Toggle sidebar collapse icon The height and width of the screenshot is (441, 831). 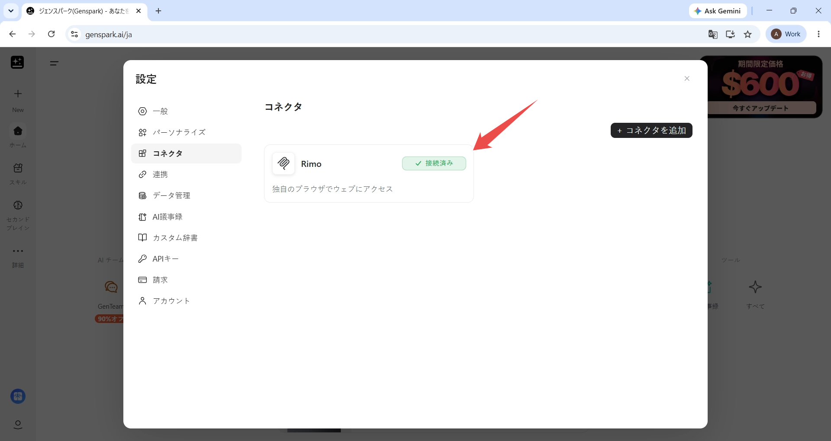[54, 63]
